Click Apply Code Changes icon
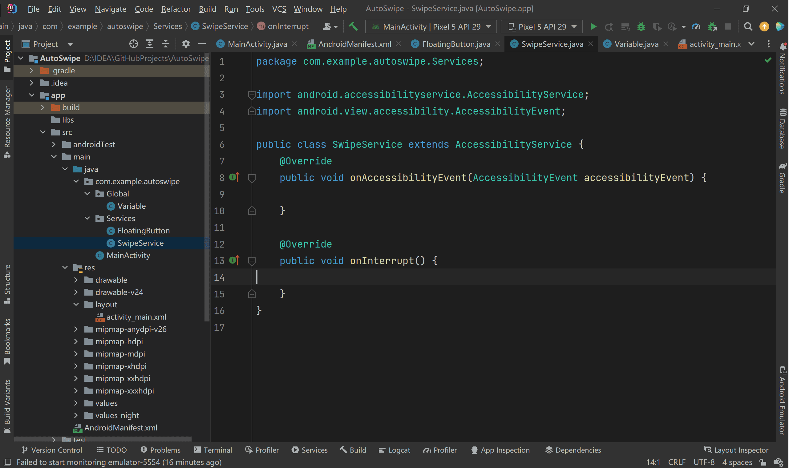The height and width of the screenshot is (468, 789). coord(625,27)
